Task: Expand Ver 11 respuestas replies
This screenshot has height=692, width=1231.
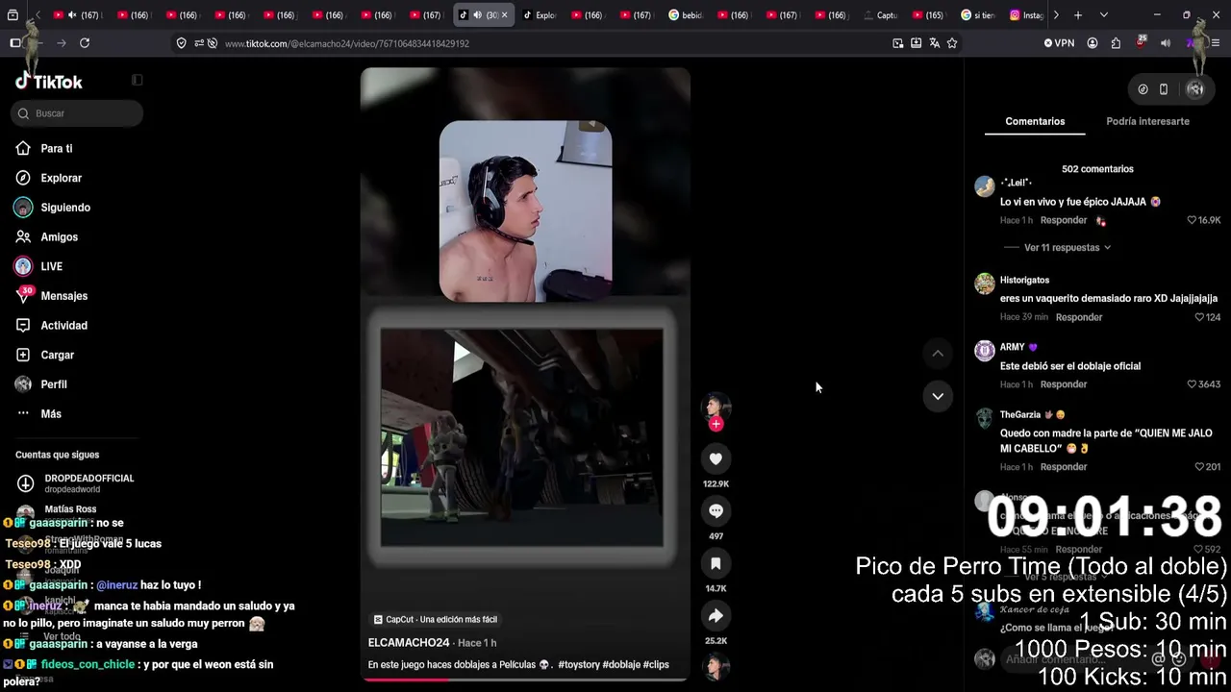Action: (x=1067, y=248)
